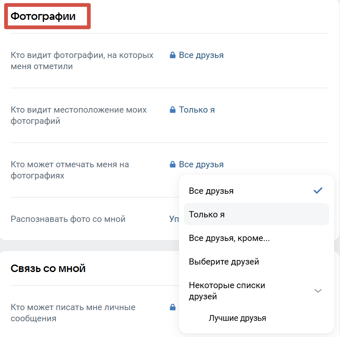
Task: Click lock icon in who-can-tag-me row
Action: pos(173,165)
